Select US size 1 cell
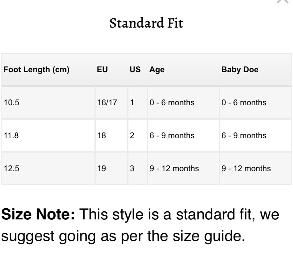Screen dimensions: 293x262 (x=138, y=103)
